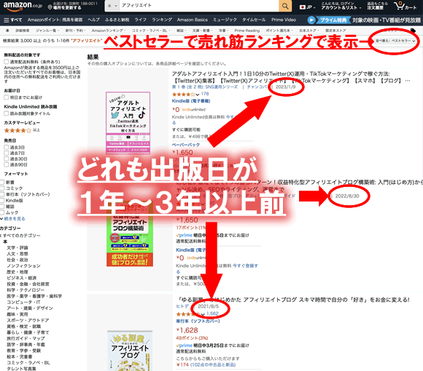Click the search input field

click(199, 6)
